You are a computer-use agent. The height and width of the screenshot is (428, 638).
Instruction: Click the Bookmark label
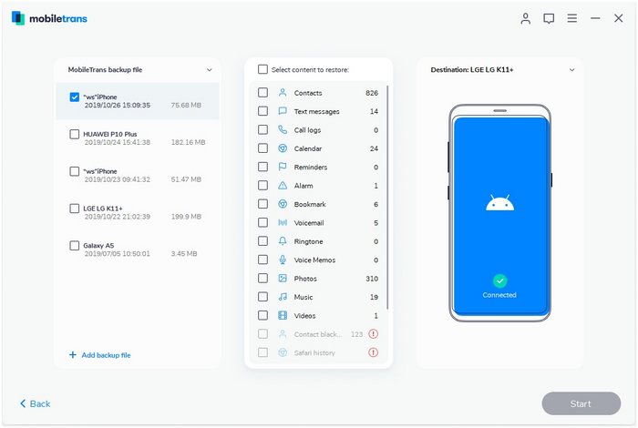pyautogui.click(x=310, y=204)
